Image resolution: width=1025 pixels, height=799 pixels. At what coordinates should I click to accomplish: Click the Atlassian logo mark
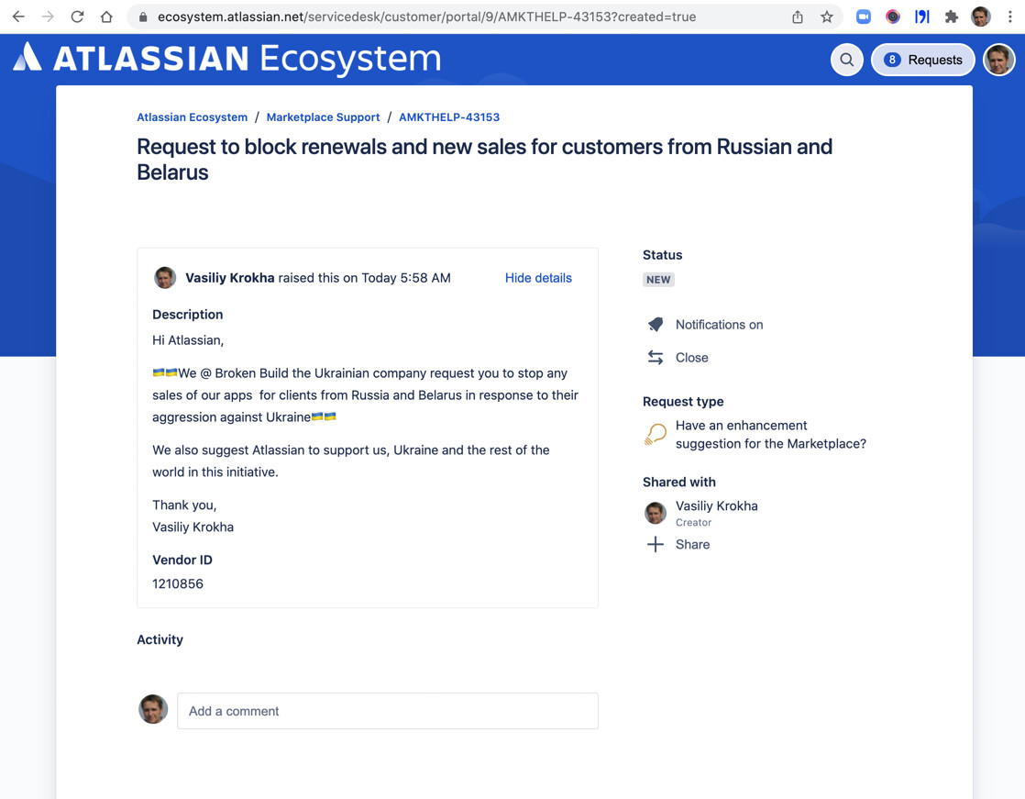coord(28,57)
